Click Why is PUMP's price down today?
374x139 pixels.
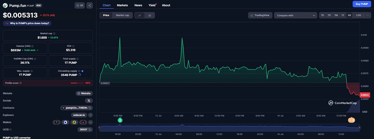tap(27, 23)
